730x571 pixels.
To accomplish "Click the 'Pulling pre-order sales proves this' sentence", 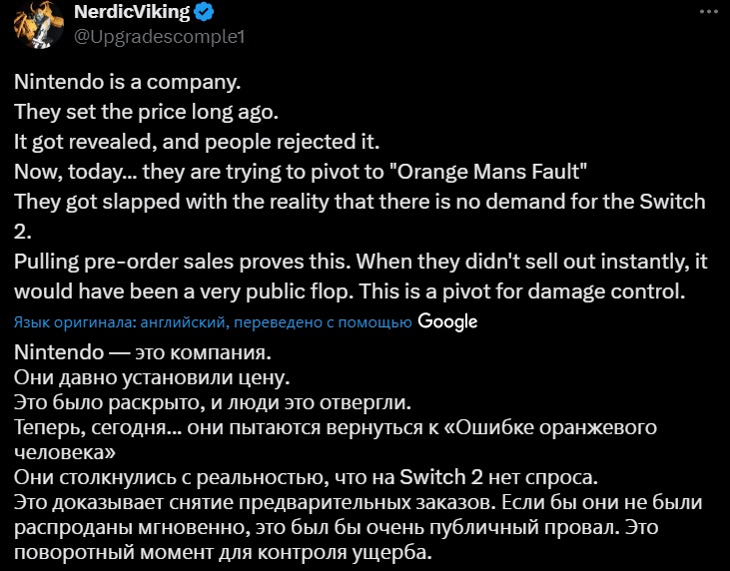I will (x=183, y=262).
